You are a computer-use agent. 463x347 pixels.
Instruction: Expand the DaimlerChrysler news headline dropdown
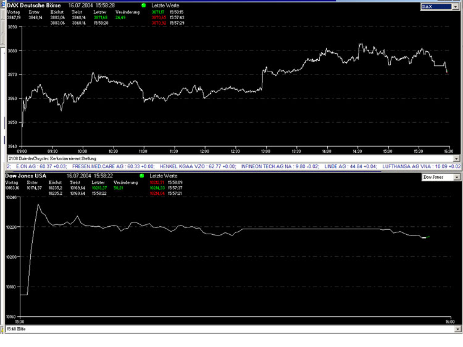pyautogui.click(x=457, y=158)
